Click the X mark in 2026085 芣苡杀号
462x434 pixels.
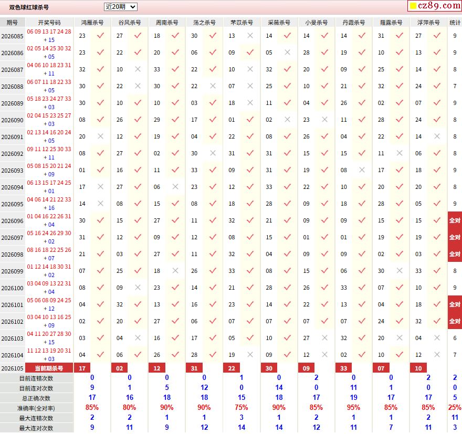[x=250, y=36]
